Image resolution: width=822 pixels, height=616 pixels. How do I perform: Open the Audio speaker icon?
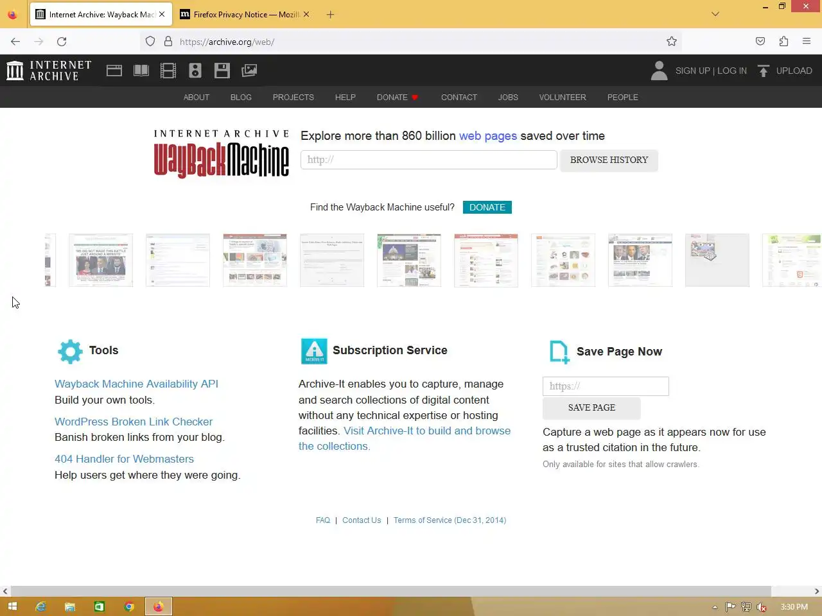tap(195, 71)
